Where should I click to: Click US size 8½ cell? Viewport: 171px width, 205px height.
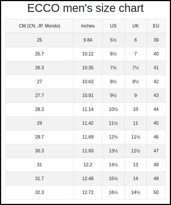pos(113,81)
